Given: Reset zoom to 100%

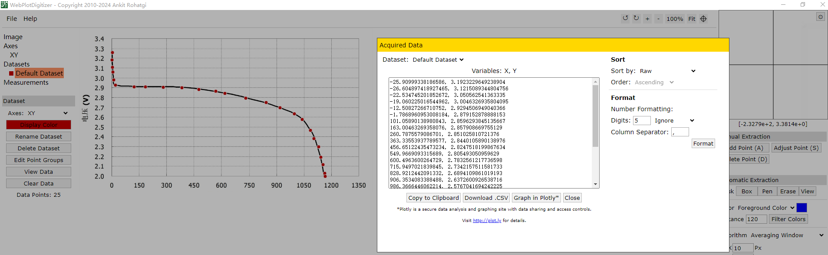Looking at the screenshot, I should 675,19.
